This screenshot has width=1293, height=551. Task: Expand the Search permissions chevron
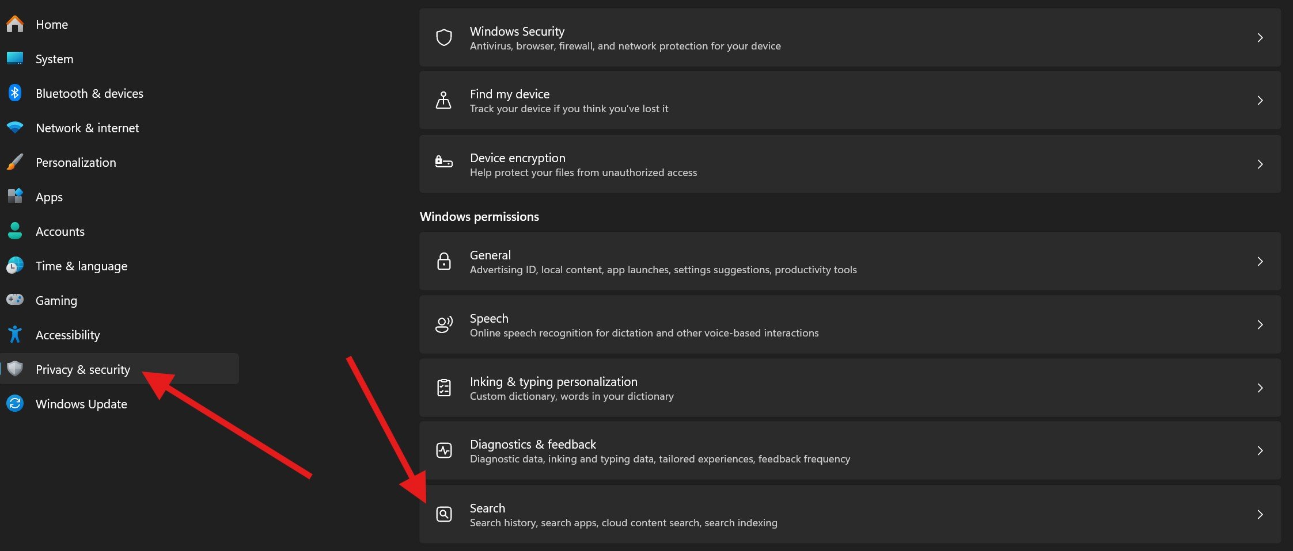tap(1260, 514)
